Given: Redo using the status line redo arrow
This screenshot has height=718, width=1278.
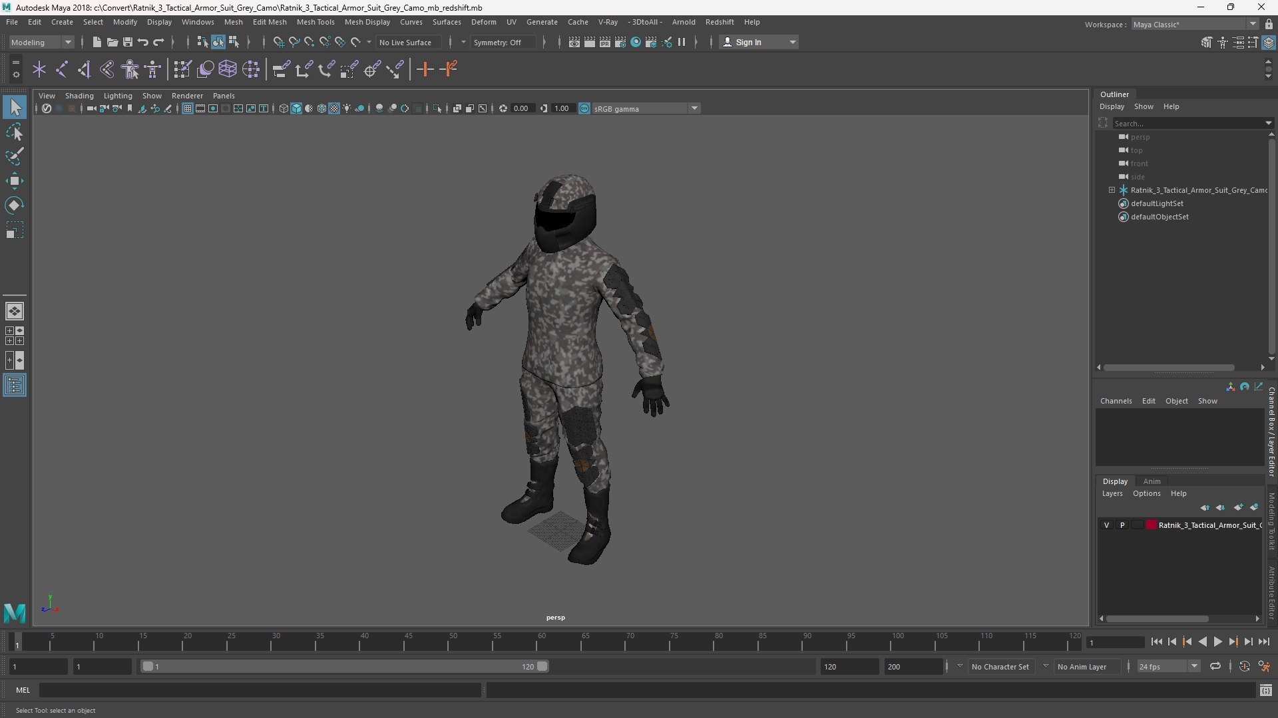Looking at the screenshot, I should click(x=158, y=42).
